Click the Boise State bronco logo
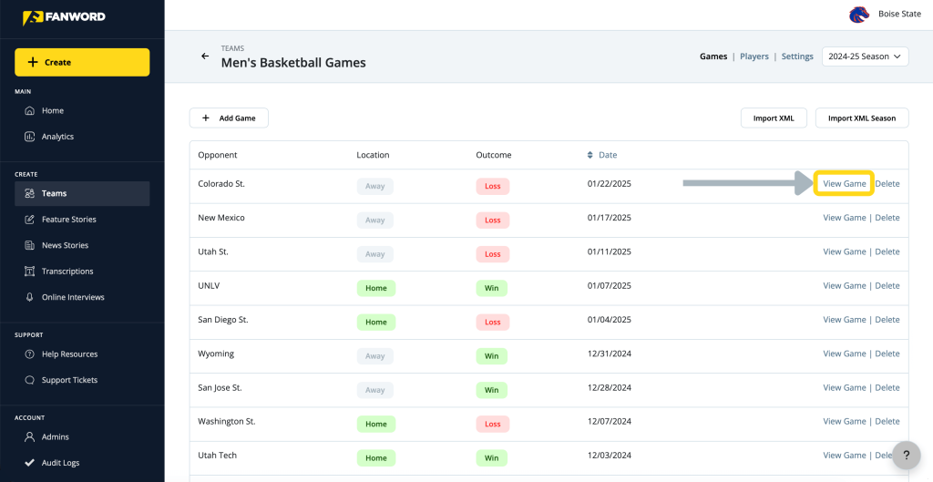The height and width of the screenshot is (482, 933). (x=859, y=15)
